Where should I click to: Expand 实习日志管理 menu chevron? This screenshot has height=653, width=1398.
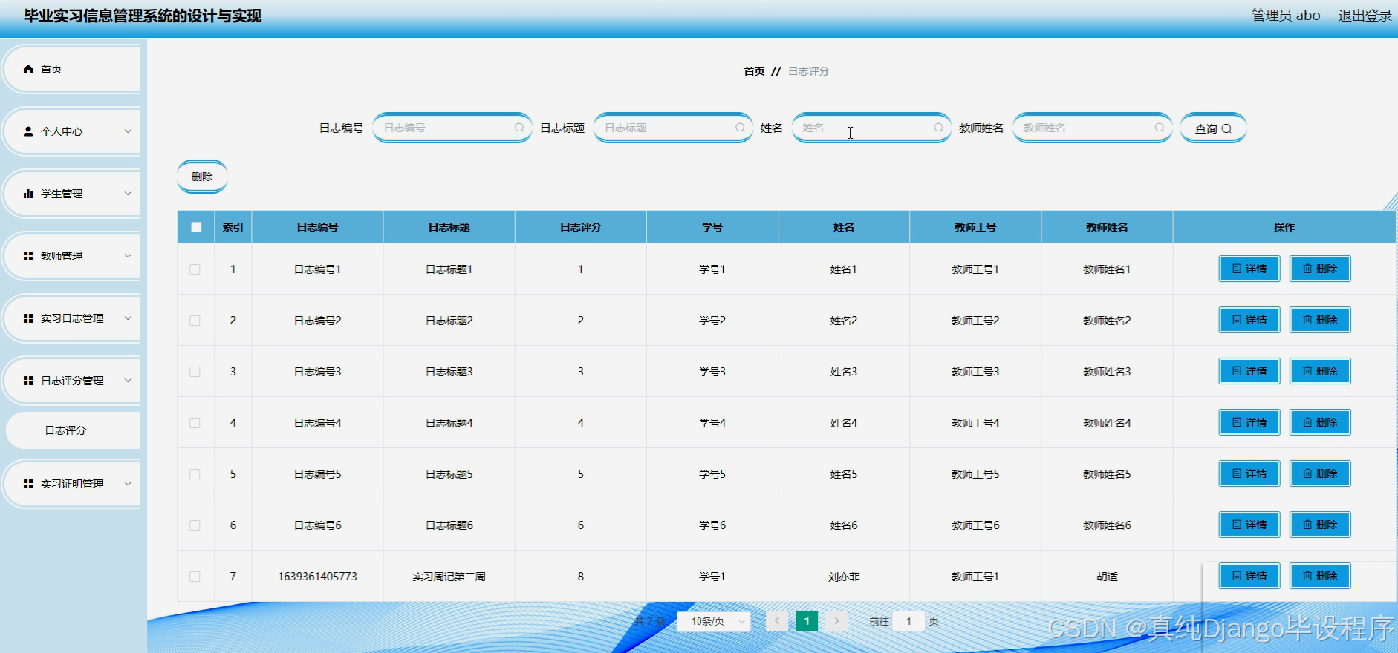pyautogui.click(x=128, y=318)
